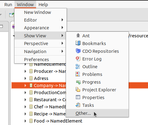Select the Recipe class row
This screenshot has height=125, width=148.
point(50,114)
